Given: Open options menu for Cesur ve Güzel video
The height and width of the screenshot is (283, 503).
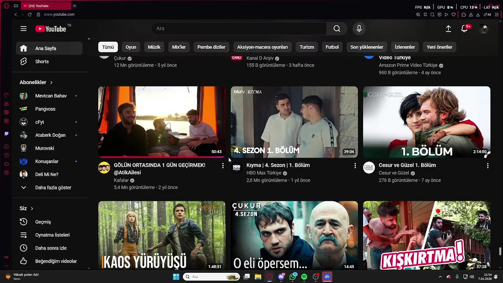Looking at the screenshot, I should click(x=488, y=166).
